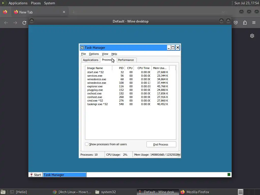Enable Show processes from all users
The height and width of the screenshot is (195, 260).
(87, 144)
